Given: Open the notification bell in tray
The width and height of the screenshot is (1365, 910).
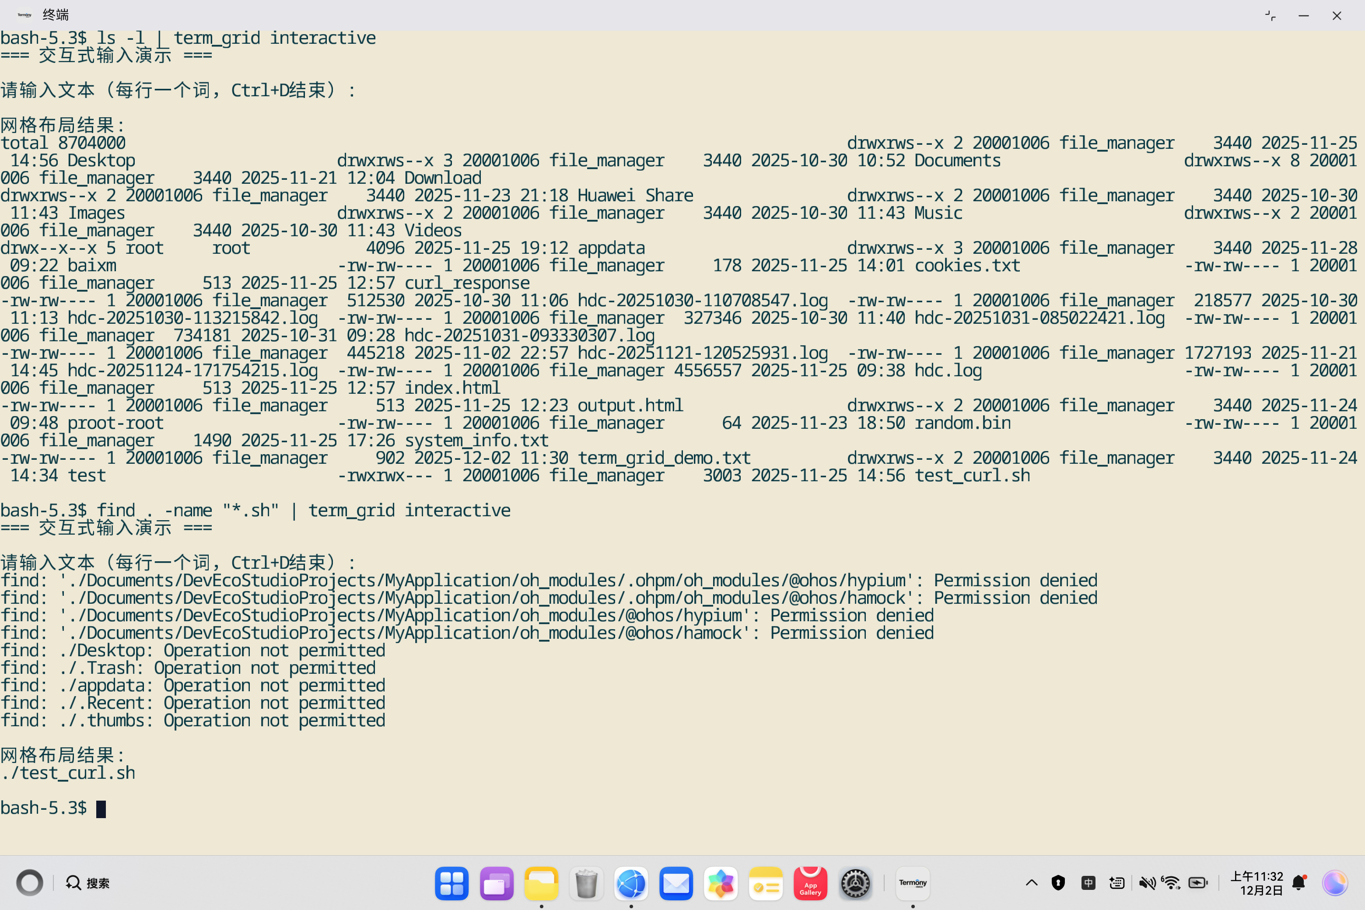Looking at the screenshot, I should pos(1299,883).
